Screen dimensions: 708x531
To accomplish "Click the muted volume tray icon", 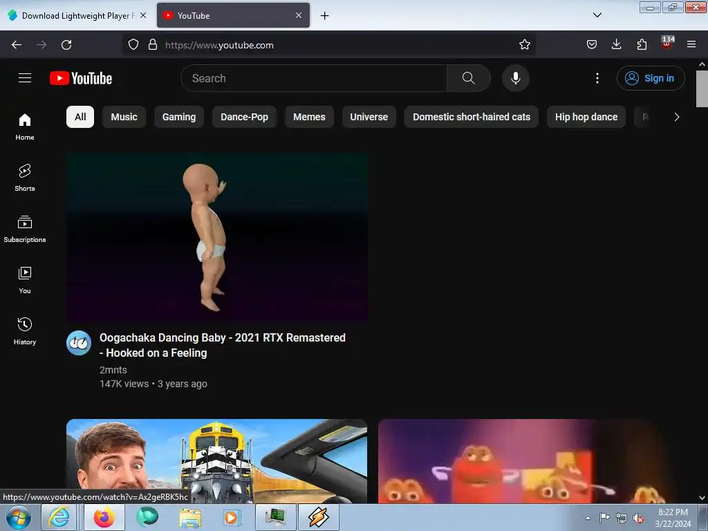I will 638,519.
